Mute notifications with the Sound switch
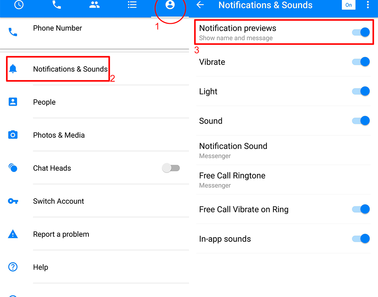 (x=361, y=121)
